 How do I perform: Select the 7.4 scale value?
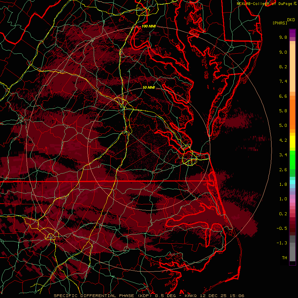click(x=283, y=81)
